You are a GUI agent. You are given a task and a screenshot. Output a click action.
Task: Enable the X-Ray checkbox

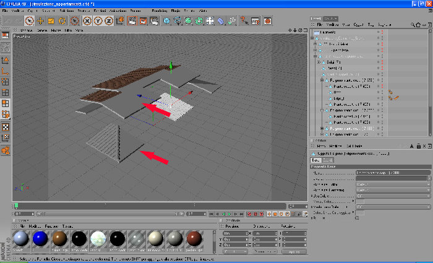pyautogui.click(x=357, y=218)
